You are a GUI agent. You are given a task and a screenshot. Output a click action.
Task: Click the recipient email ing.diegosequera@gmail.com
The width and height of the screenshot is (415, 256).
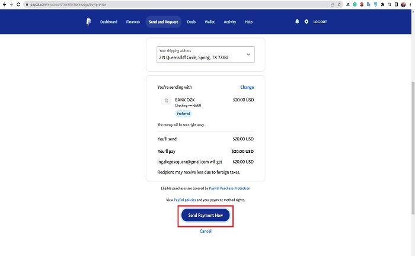[x=183, y=162]
